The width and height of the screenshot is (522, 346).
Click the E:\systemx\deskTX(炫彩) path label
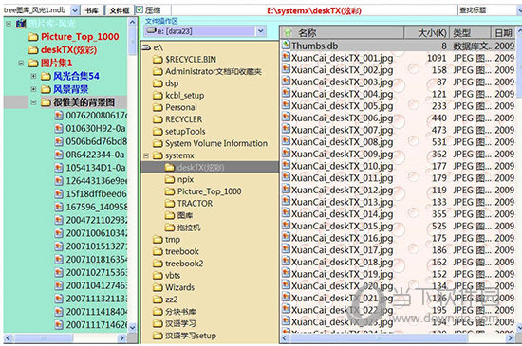point(313,10)
